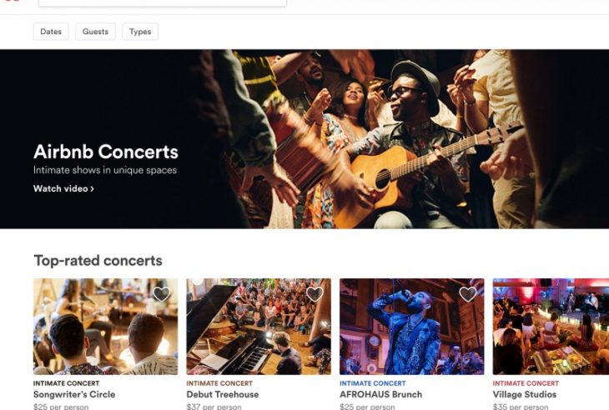Viewport: 609px width, 410px height.
Task: Select the Songwriter's Circle title
Action: pos(74,394)
